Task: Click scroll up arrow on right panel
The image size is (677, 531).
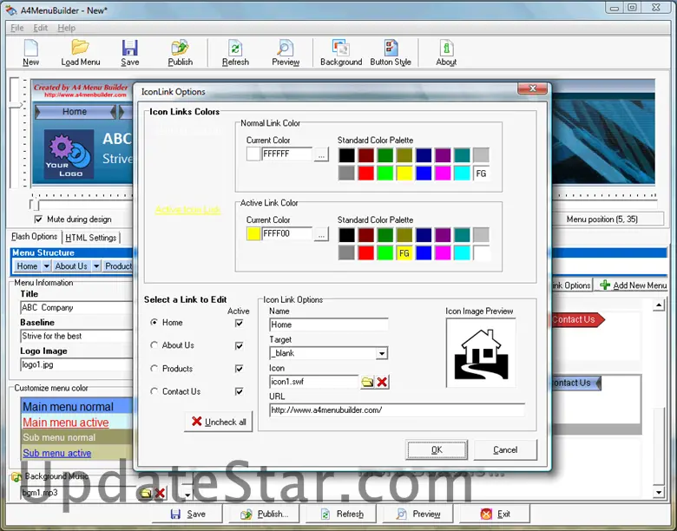Action: point(659,305)
